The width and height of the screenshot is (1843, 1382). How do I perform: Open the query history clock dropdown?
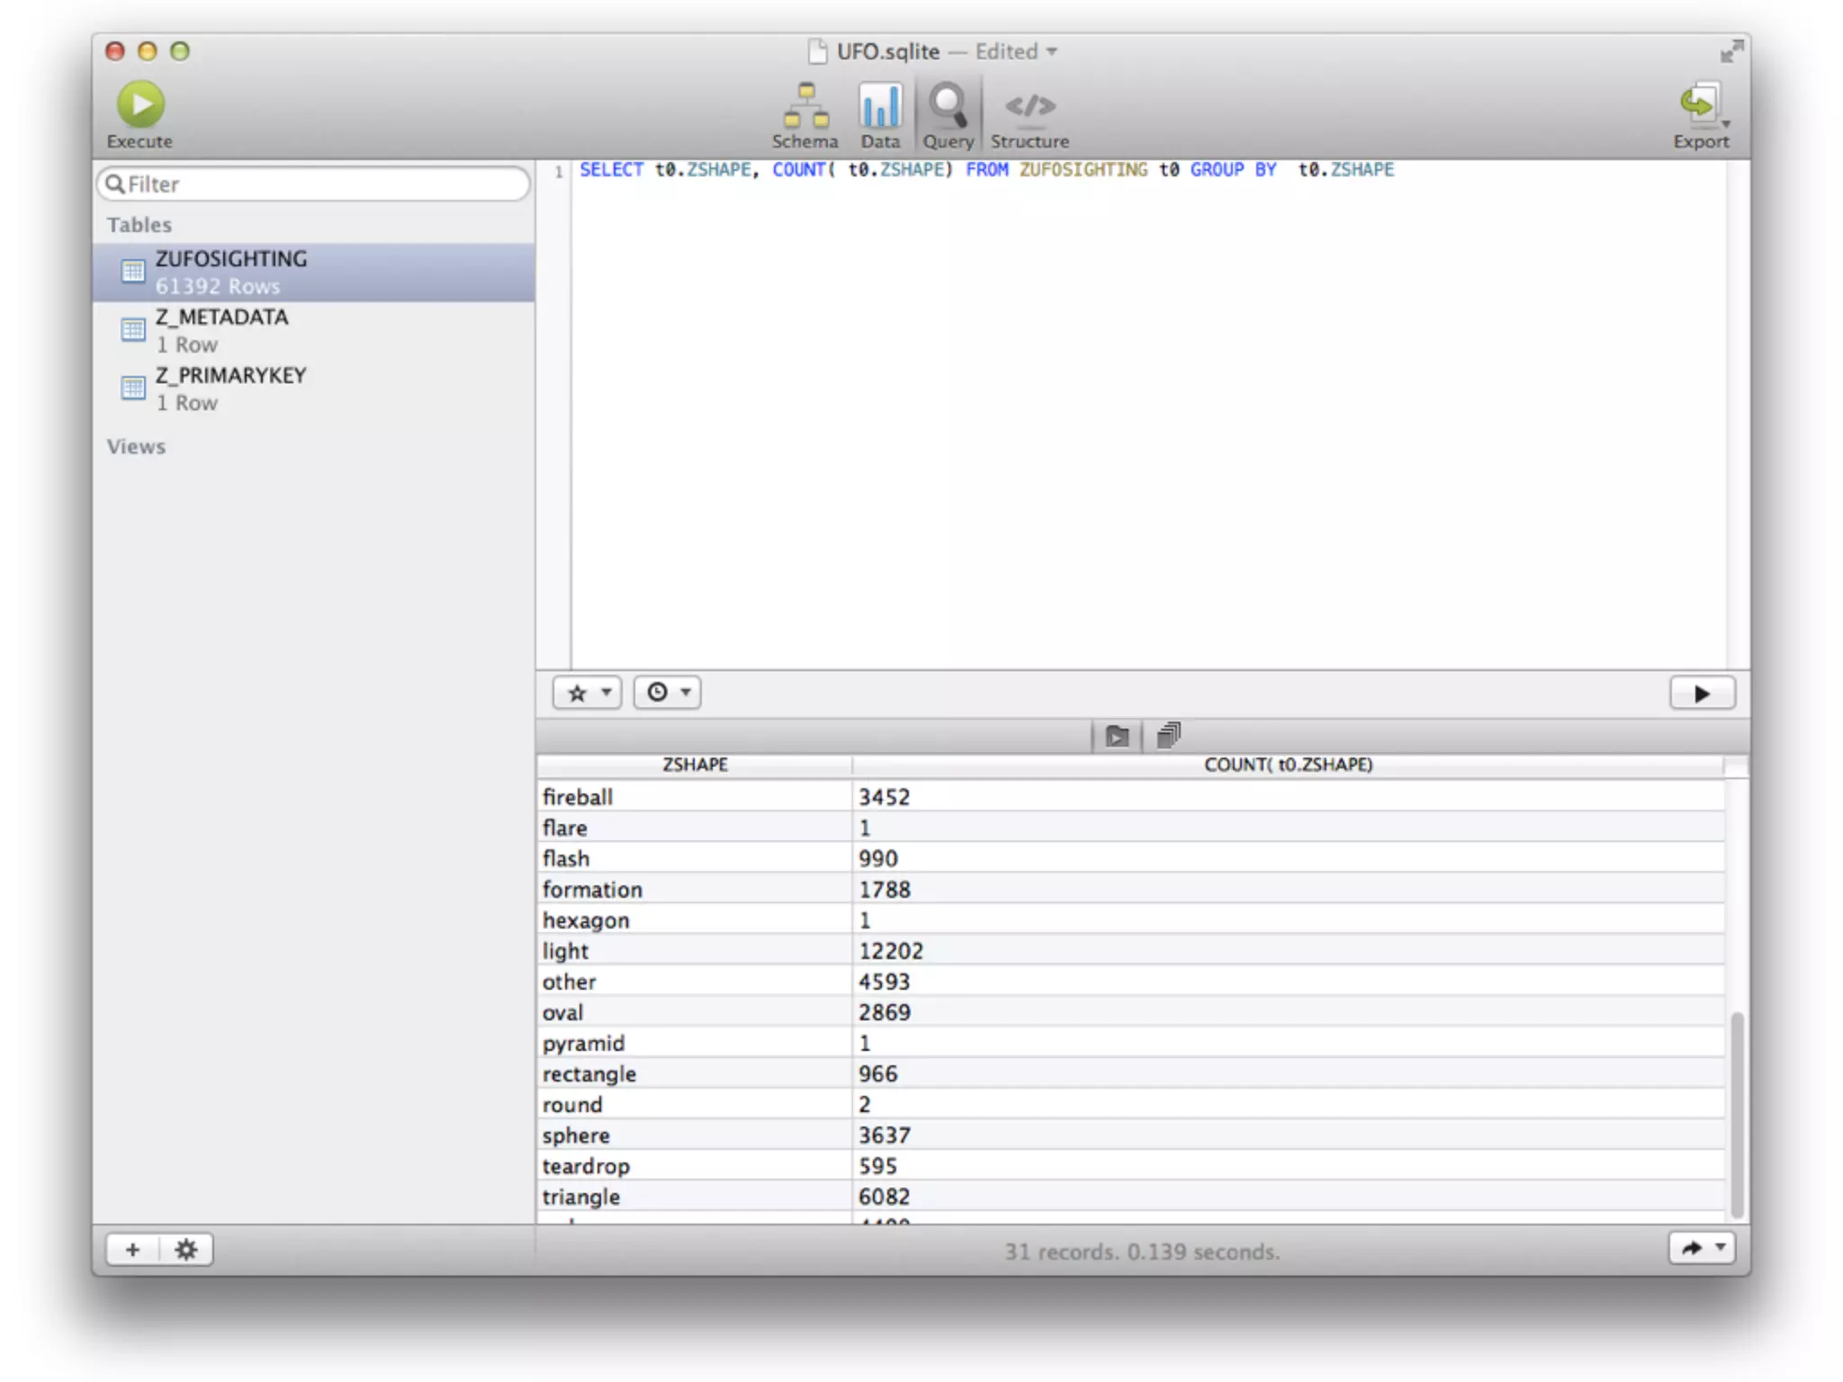[667, 693]
